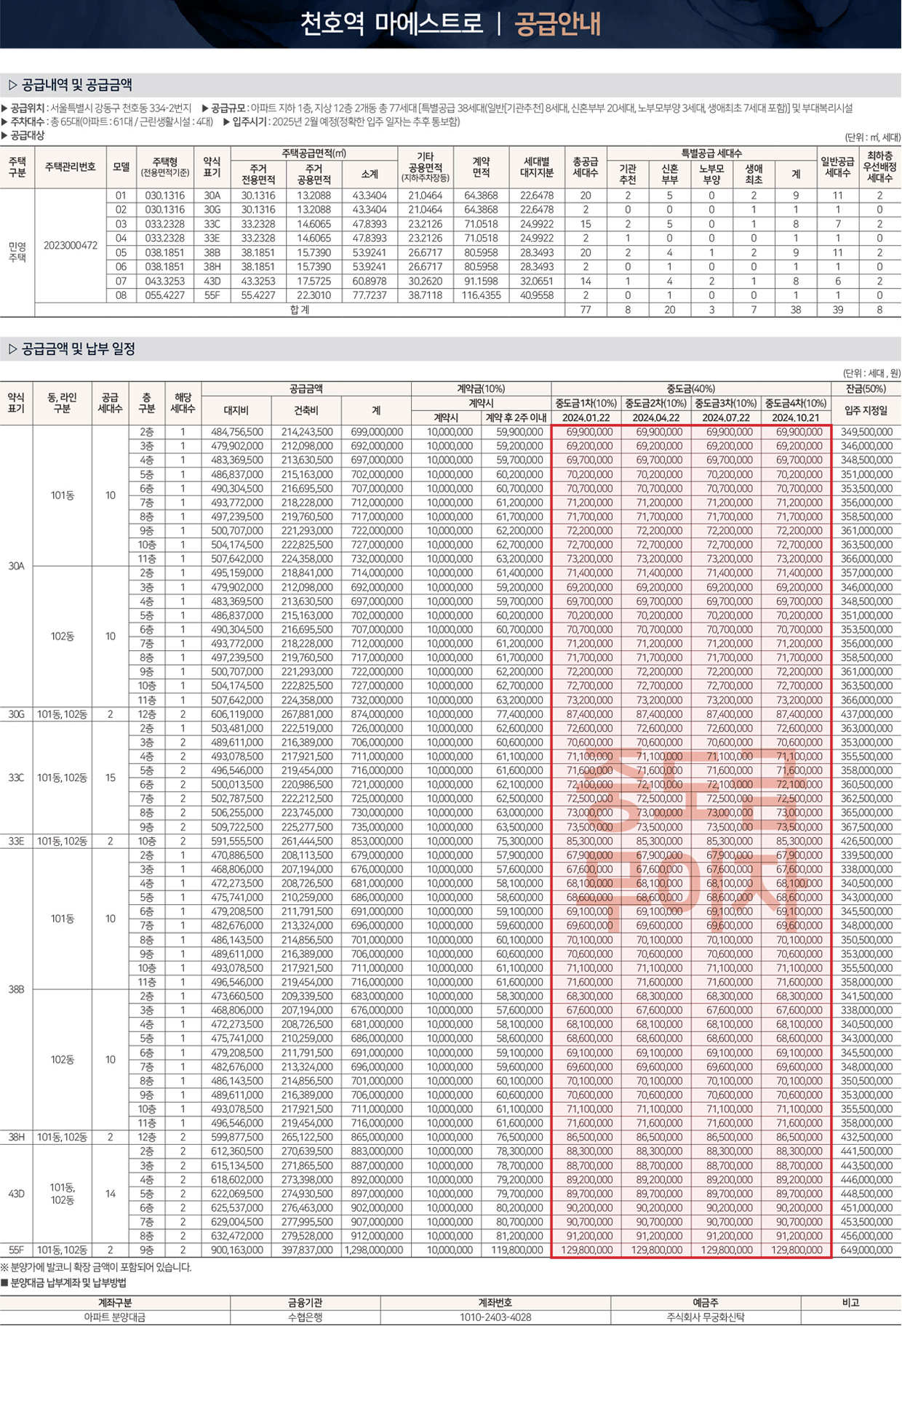Click the '분양대금 납부계좌 및 납부방법' heading

(63, 1283)
